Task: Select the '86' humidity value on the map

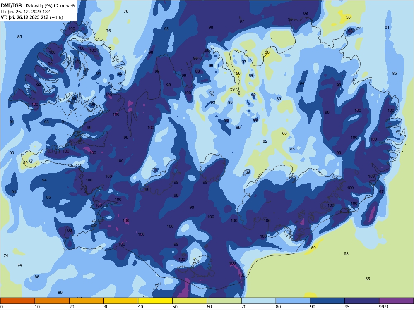Action: tap(37, 277)
